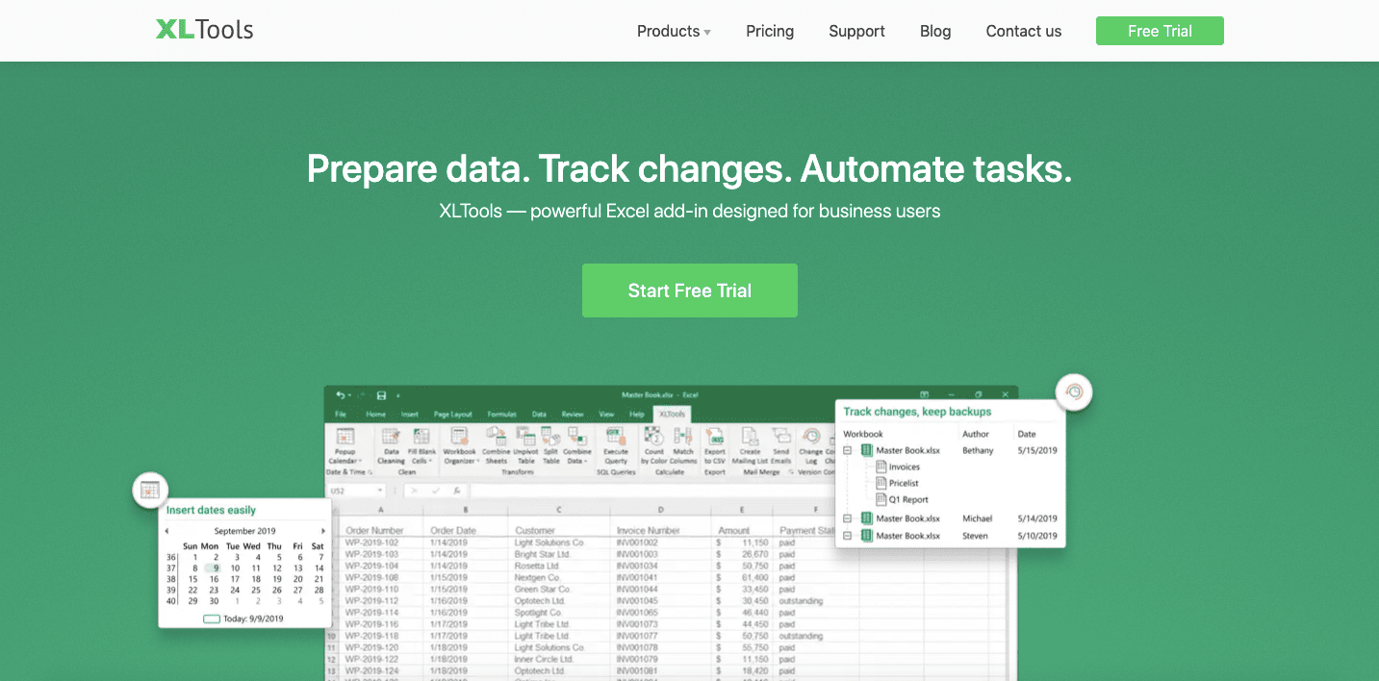Image resolution: width=1379 pixels, height=681 pixels.
Task: Open the View ribbon tab
Action: 606,415
